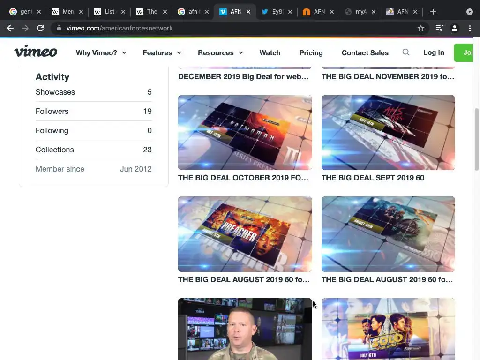Bookmark this page with the star icon
The image size is (480, 360).
(421, 28)
